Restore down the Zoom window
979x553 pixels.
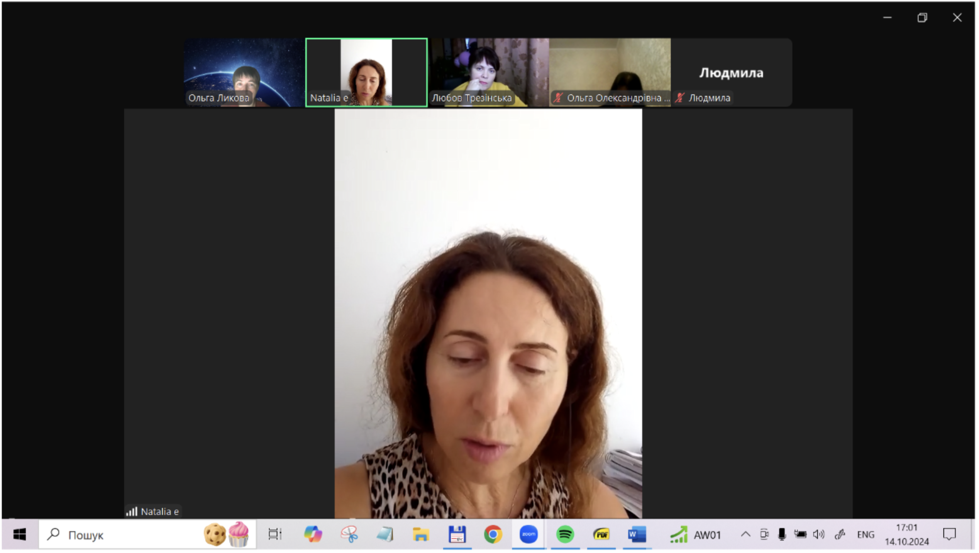click(x=922, y=17)
